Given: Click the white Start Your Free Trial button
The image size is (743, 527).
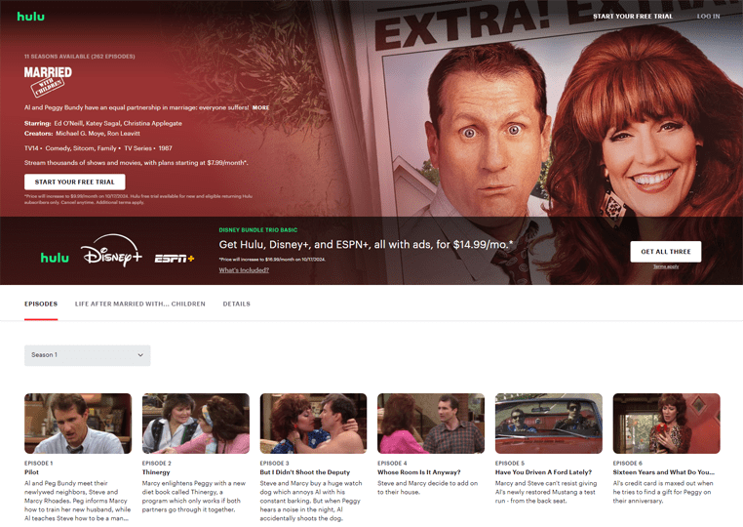Looking at the screenshot, I should coord(75,182).
